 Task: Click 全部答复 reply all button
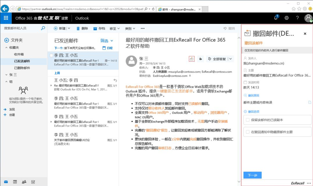tap(217, 59)
